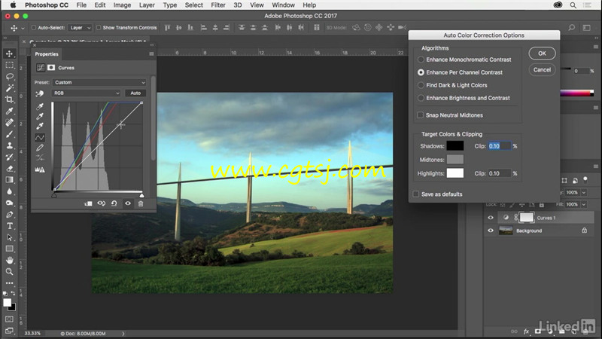Toggle Curves adjustment visibility in Properties
The width and height of the screenshot is (602, 339).
[x=128, y=203]
